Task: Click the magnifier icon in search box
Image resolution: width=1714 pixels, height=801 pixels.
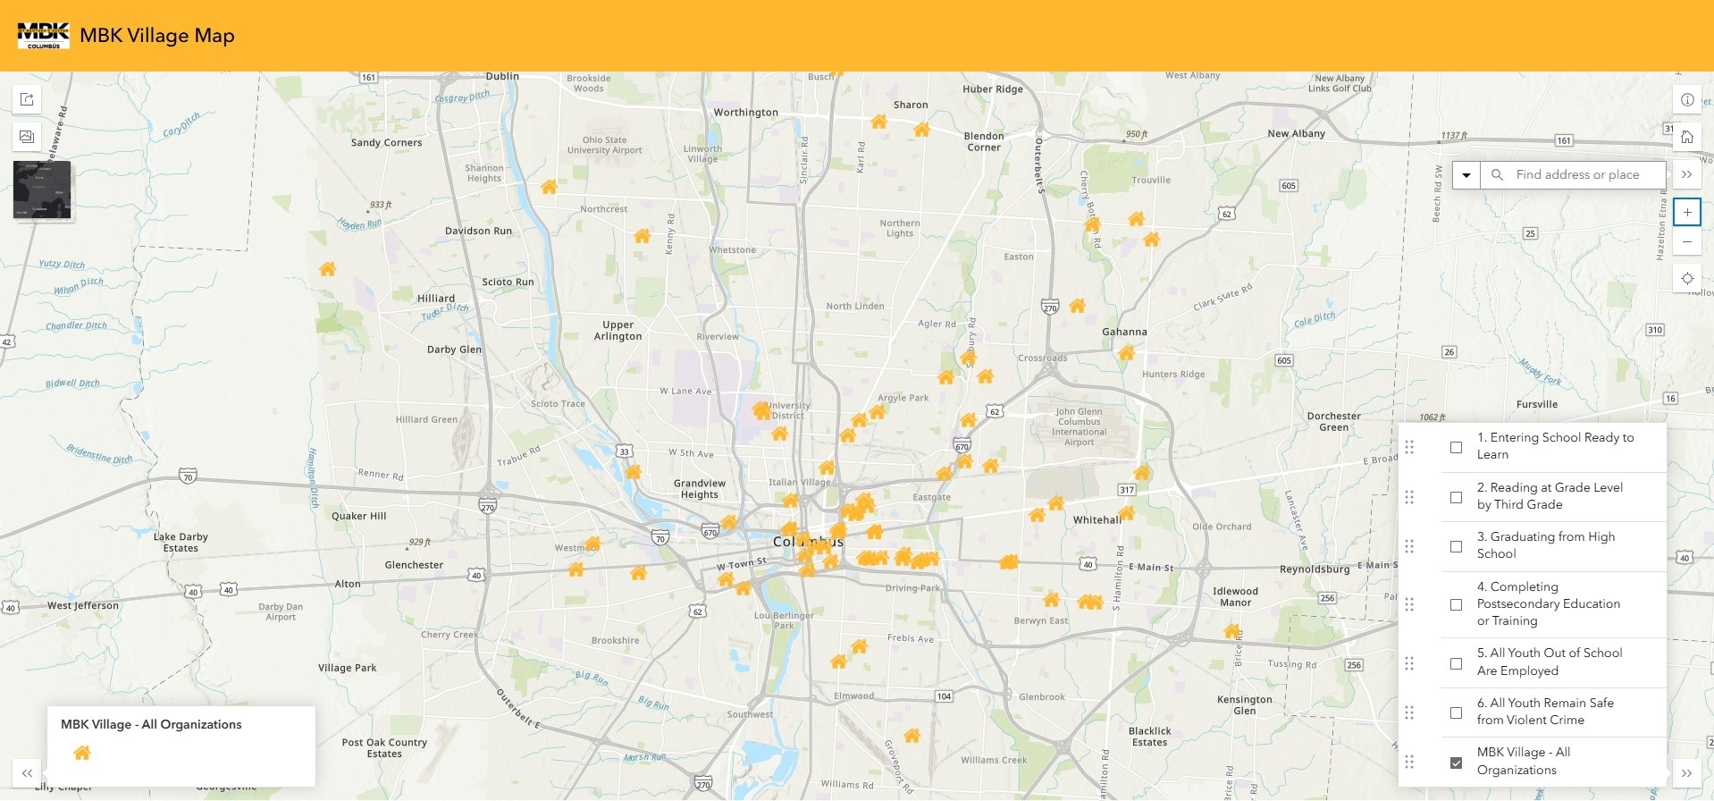Action: point(1497,175)
